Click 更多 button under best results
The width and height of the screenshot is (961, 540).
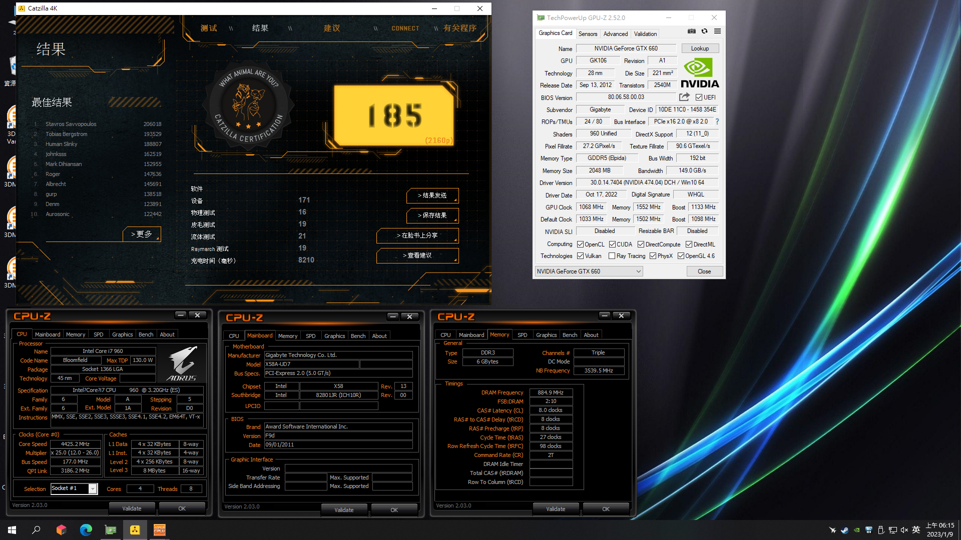click(x=142, y=234)
